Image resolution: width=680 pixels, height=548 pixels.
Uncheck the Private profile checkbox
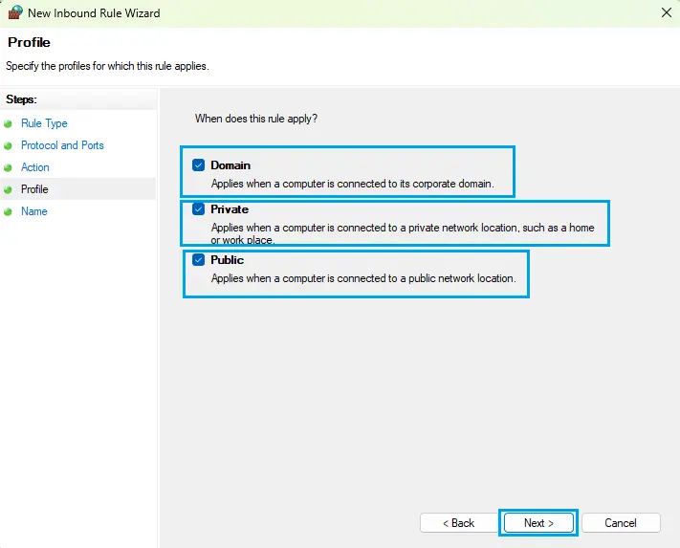point(198,209)
